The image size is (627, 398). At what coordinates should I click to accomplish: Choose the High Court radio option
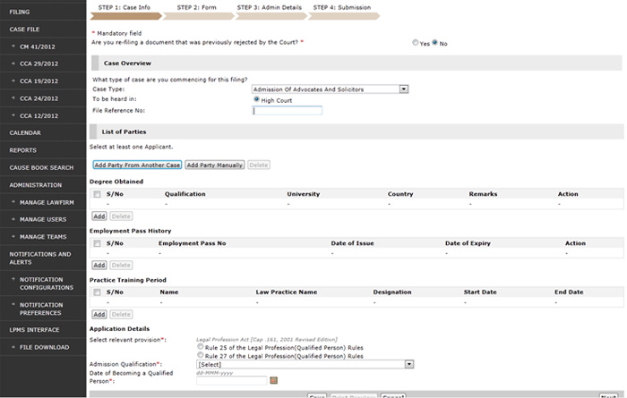click(257, 99)
